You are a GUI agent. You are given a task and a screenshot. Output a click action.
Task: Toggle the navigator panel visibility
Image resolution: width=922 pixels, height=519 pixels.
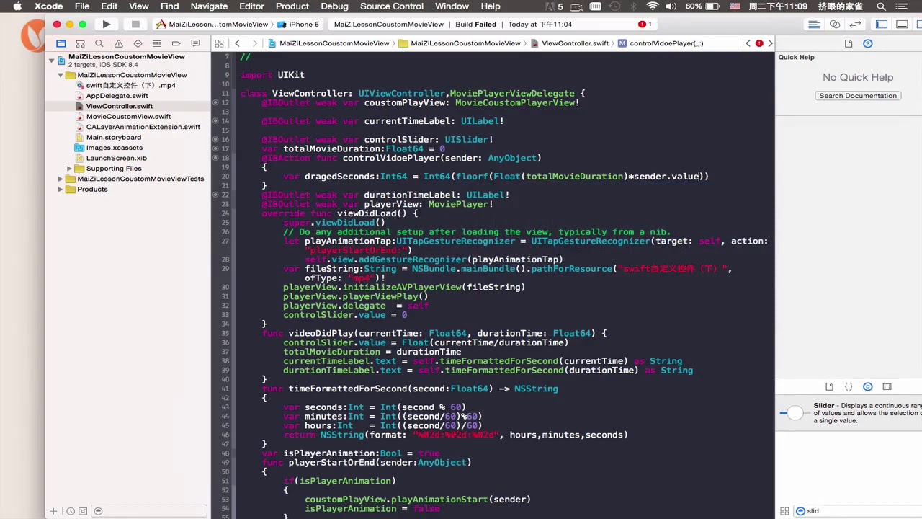[x=882, y=24]
